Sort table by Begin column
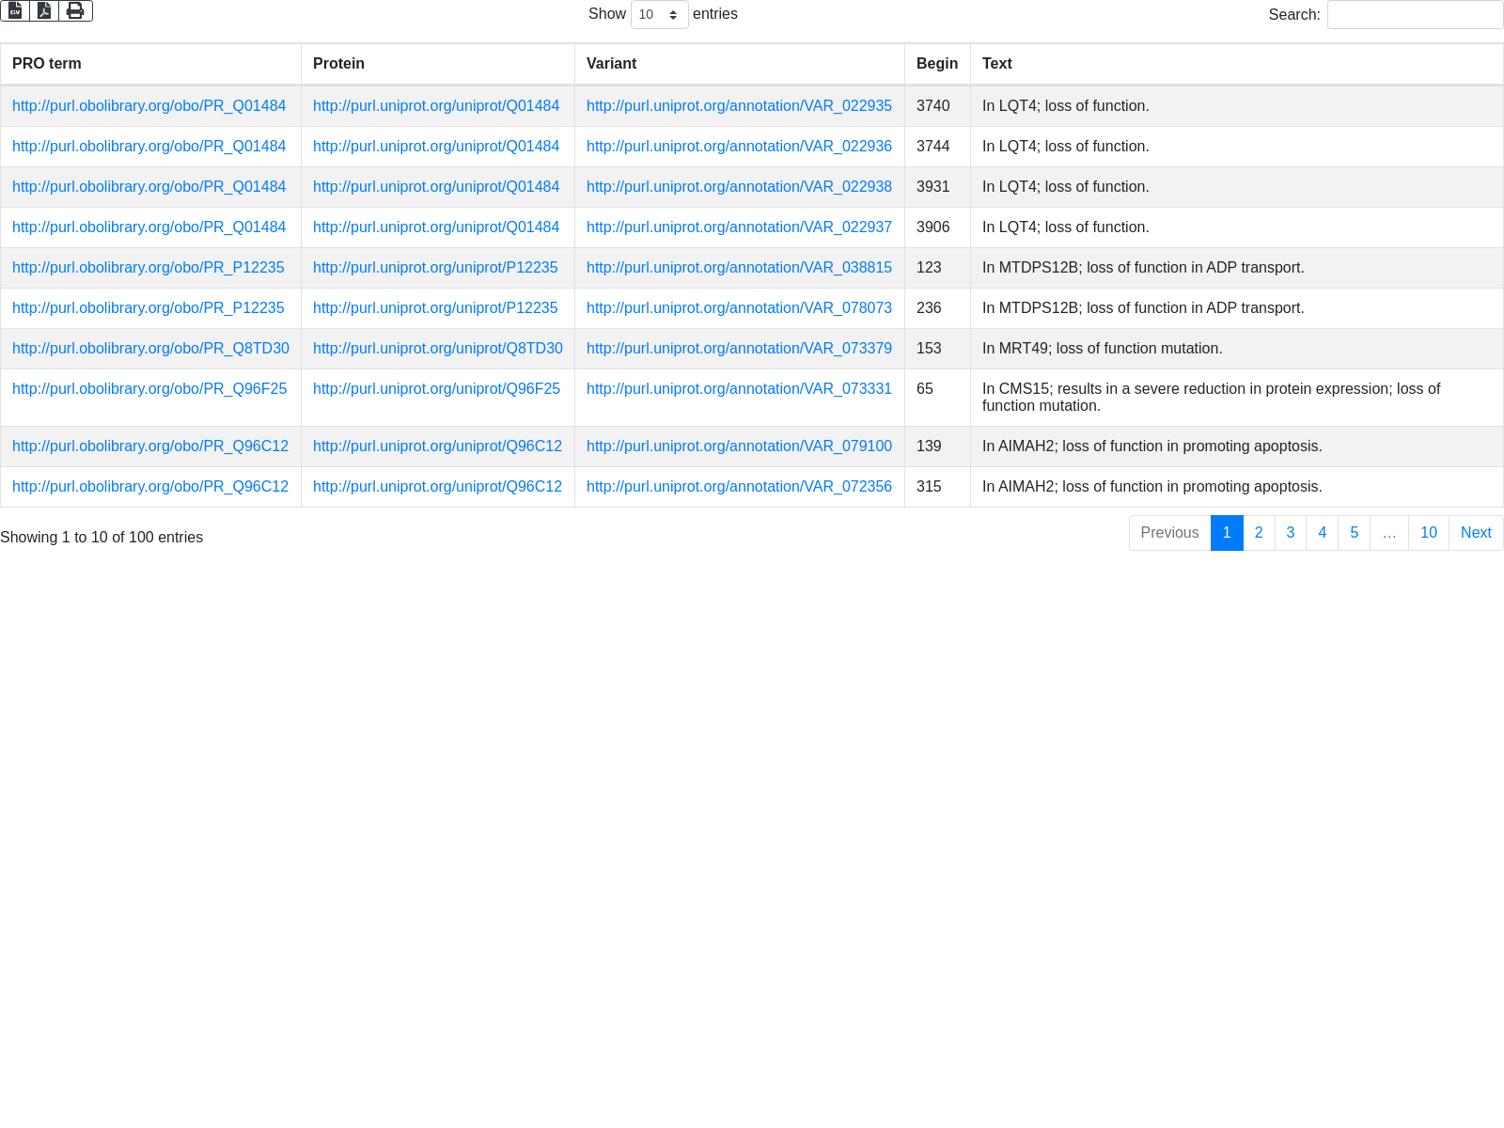The width and height of the screenshot is (1504, 1128). point(936,64)
